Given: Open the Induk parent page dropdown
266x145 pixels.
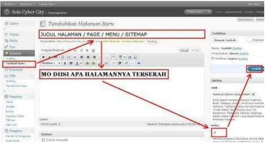Looking at the screenshot, I should point(234,95).
